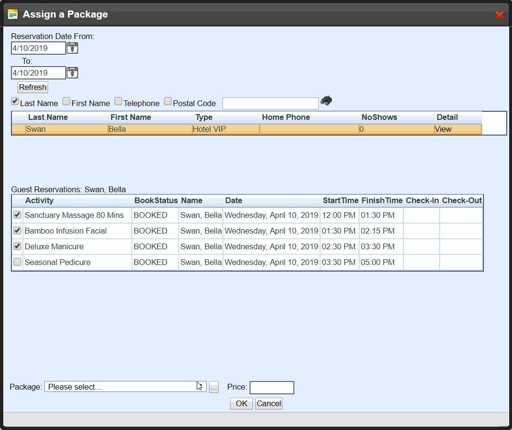Click the Sanctuary Massage 80 Mins activity text
This screenshot has height=430, width=512.
[x=74, y=215]
